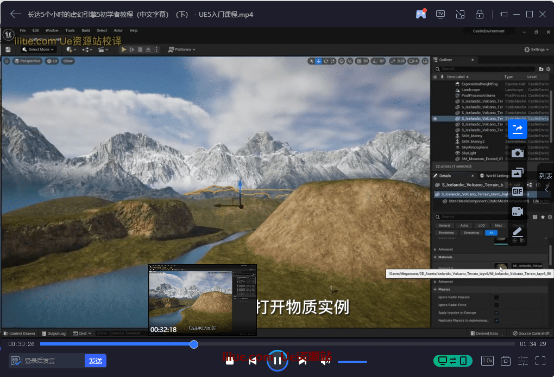Toggle danmaku bullet comments on or off
The width and height of the screenshot is (554, 377).
pos(15,361)
